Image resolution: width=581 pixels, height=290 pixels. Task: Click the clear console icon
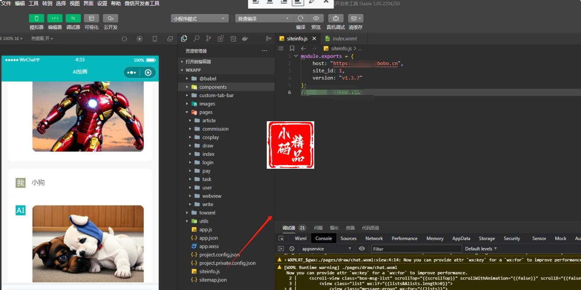click(x=292, y=249)
